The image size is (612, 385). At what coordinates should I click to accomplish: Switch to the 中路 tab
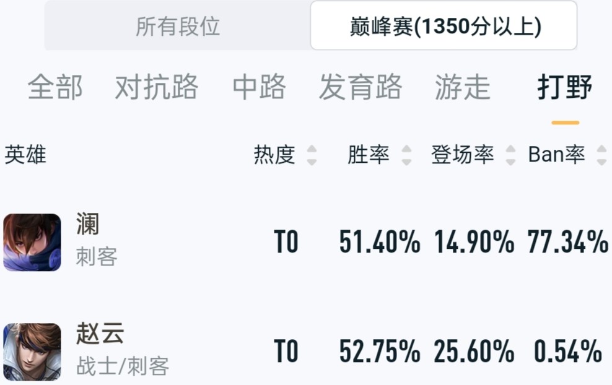(259, 87)
